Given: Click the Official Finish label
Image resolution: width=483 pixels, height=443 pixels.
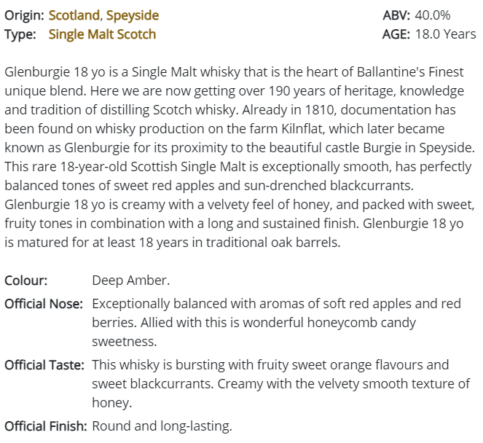Looking at the screenshot, I should [46, 426].
